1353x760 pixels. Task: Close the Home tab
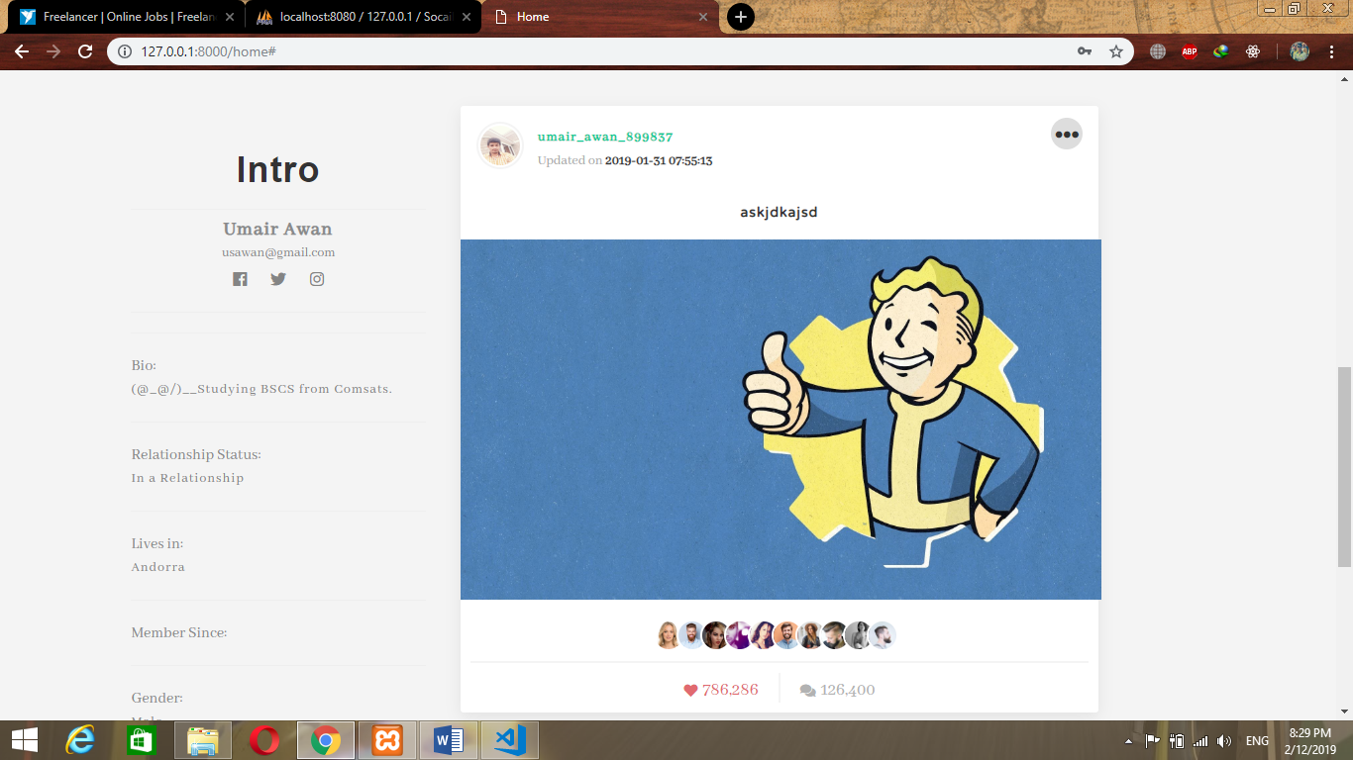pyautogui.click(x=704, y=17)
